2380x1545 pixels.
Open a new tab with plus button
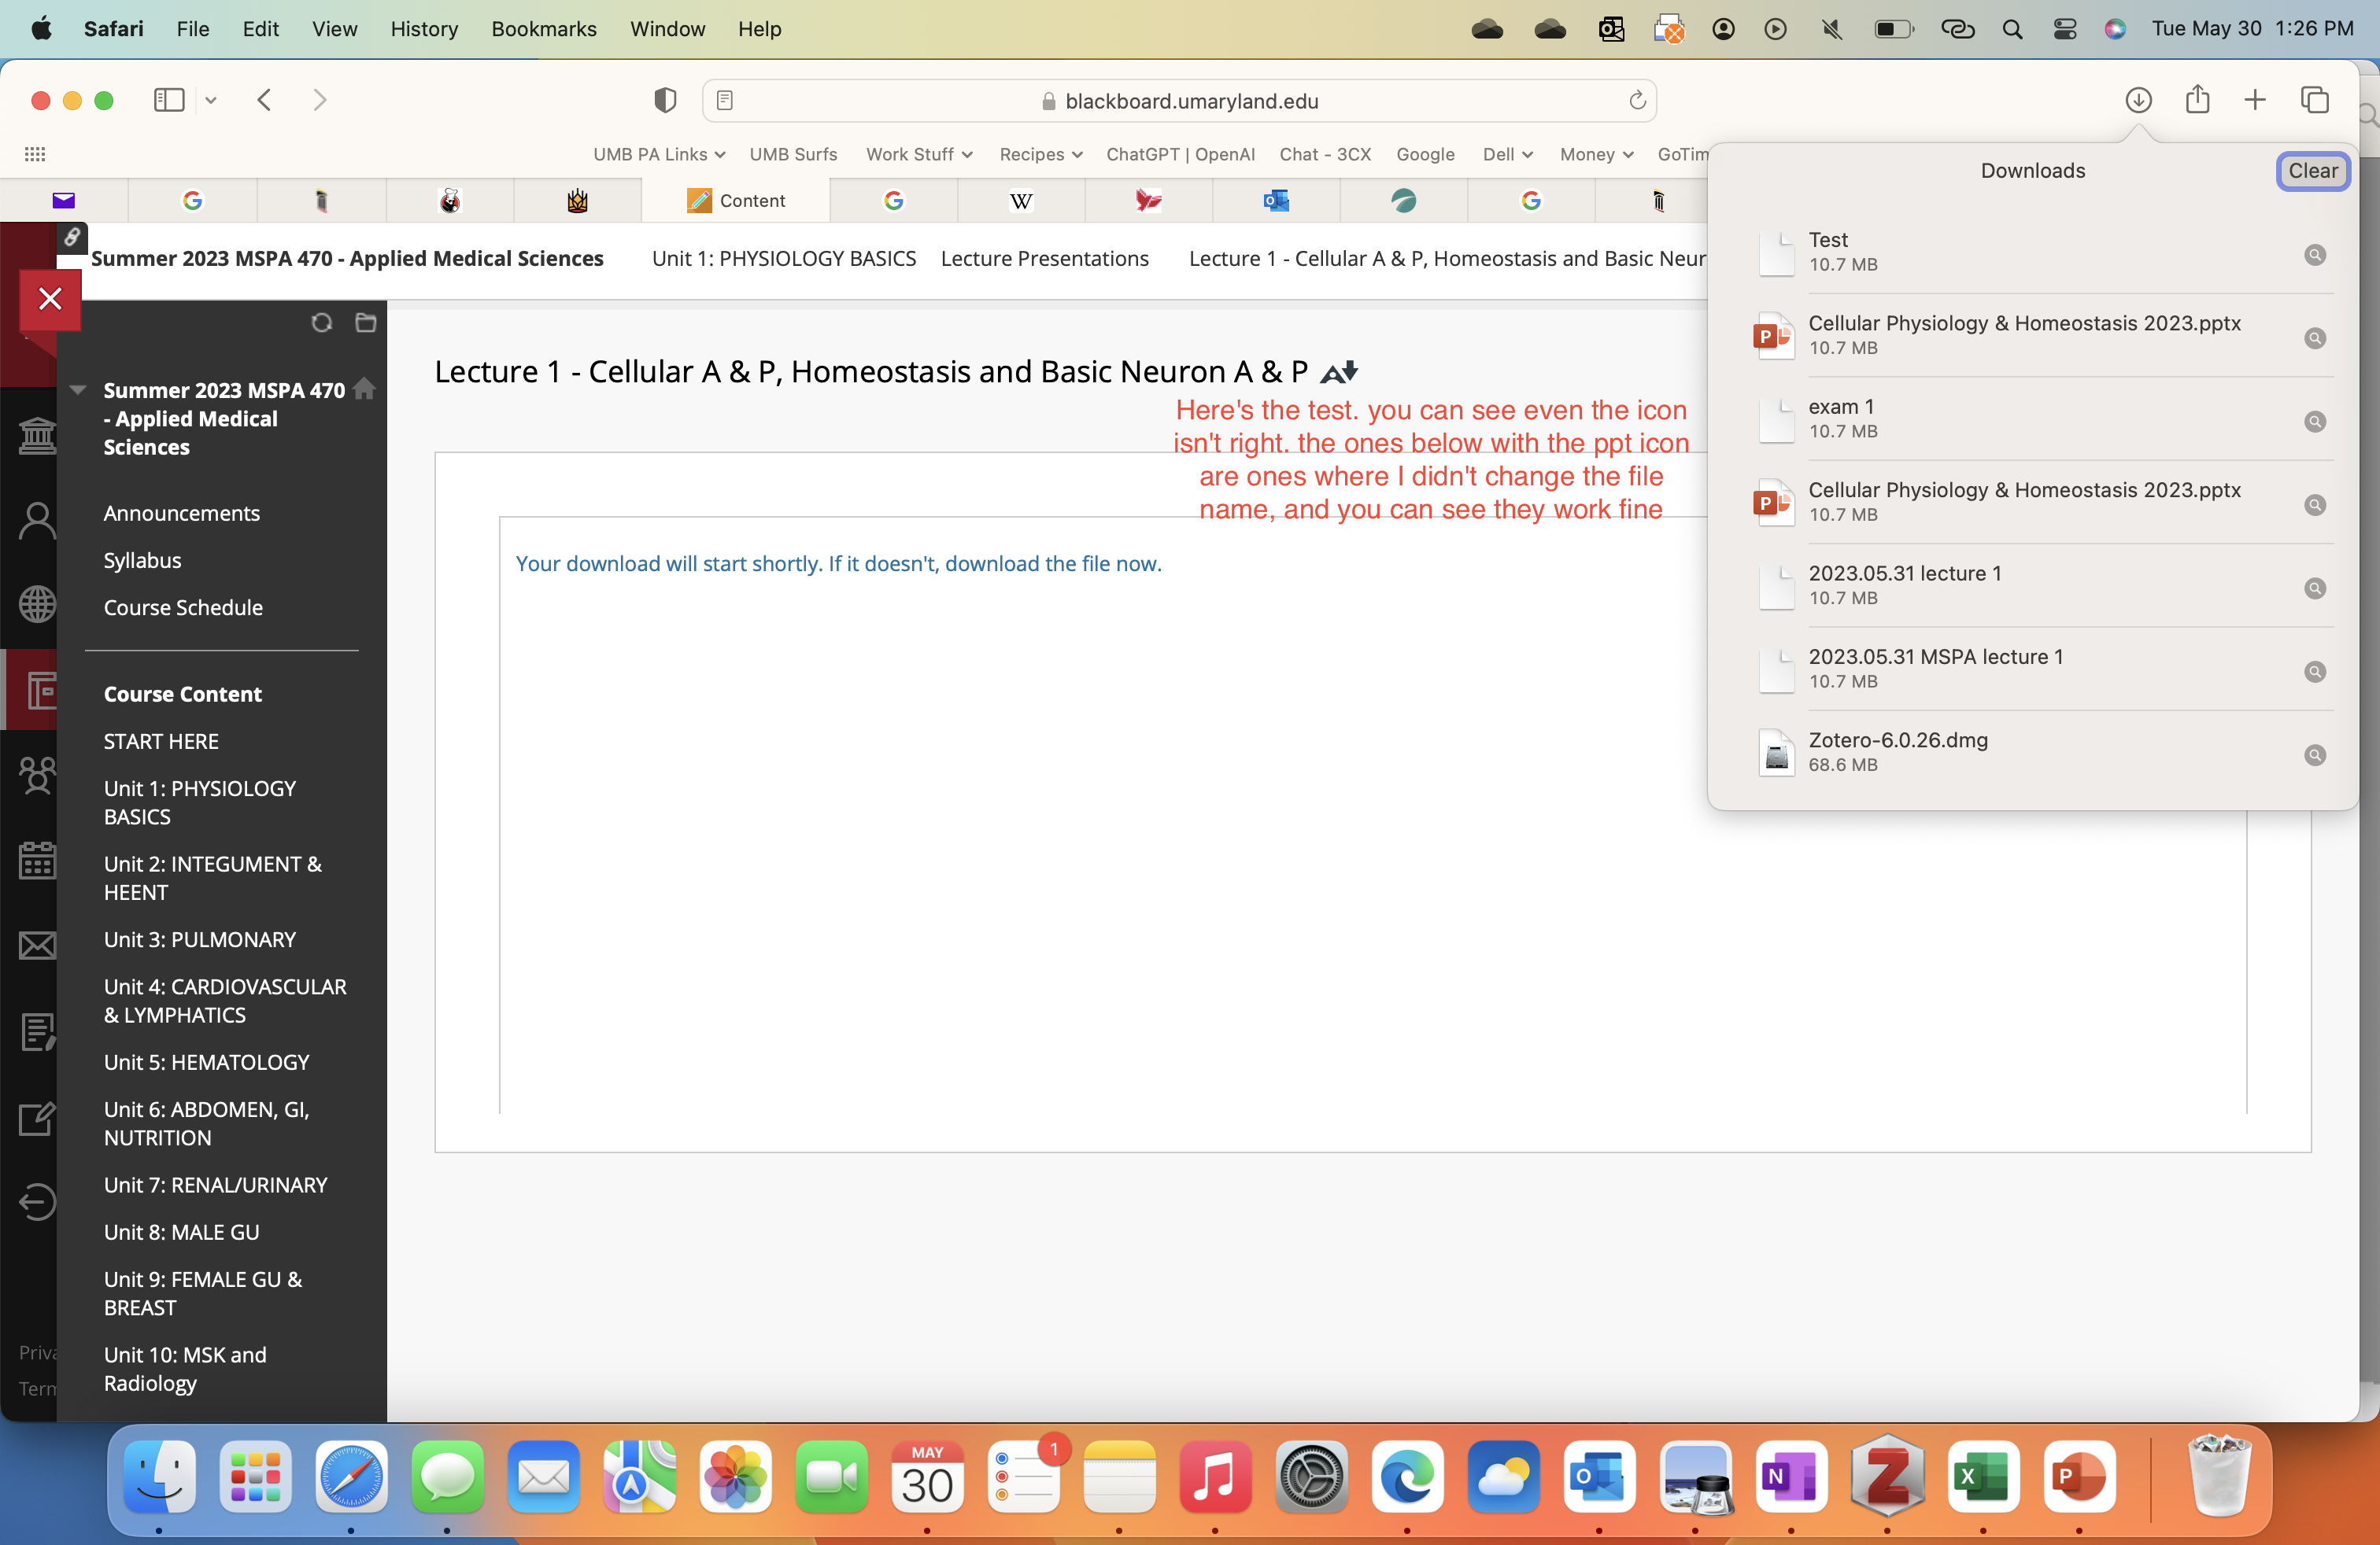click(2255, 100)
